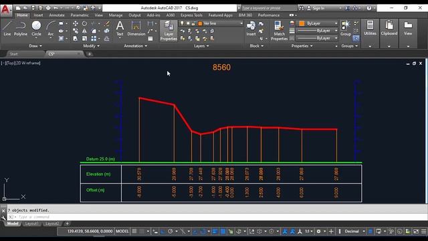Toggle the layer on/off lightbulb icon
428x241 pixels.
pos(182,23)
